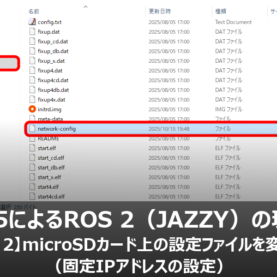
Task: Select start4cd.elf file entry
Action: pos(51,197)
